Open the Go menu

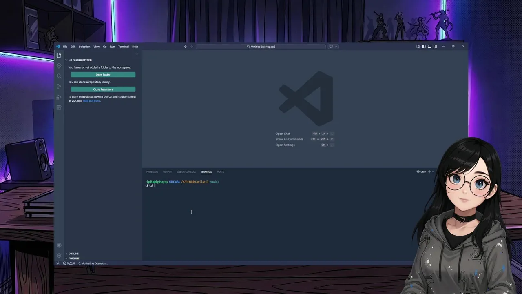click(x=105, y=47)
